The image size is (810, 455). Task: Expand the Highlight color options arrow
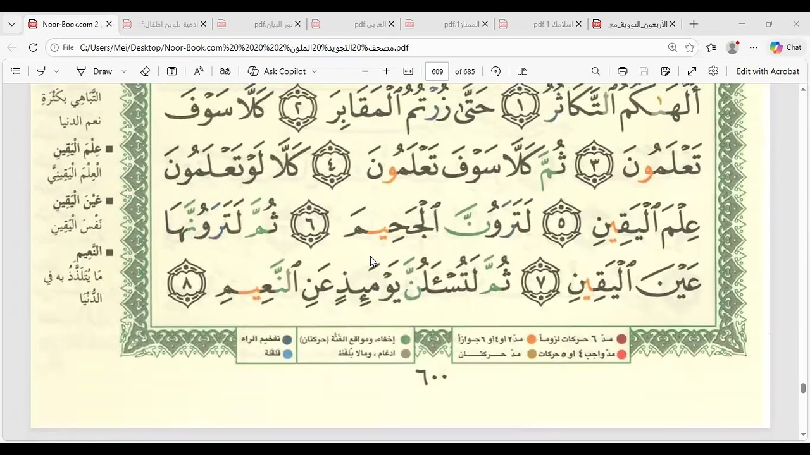[x=56, y=71]
